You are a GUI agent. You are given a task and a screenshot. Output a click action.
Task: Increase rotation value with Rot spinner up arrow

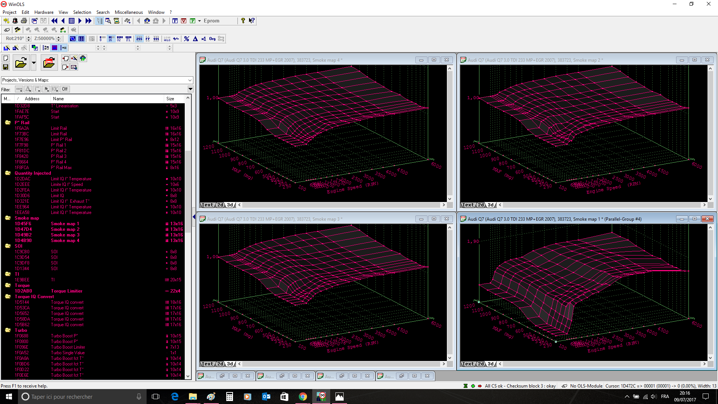29,37
